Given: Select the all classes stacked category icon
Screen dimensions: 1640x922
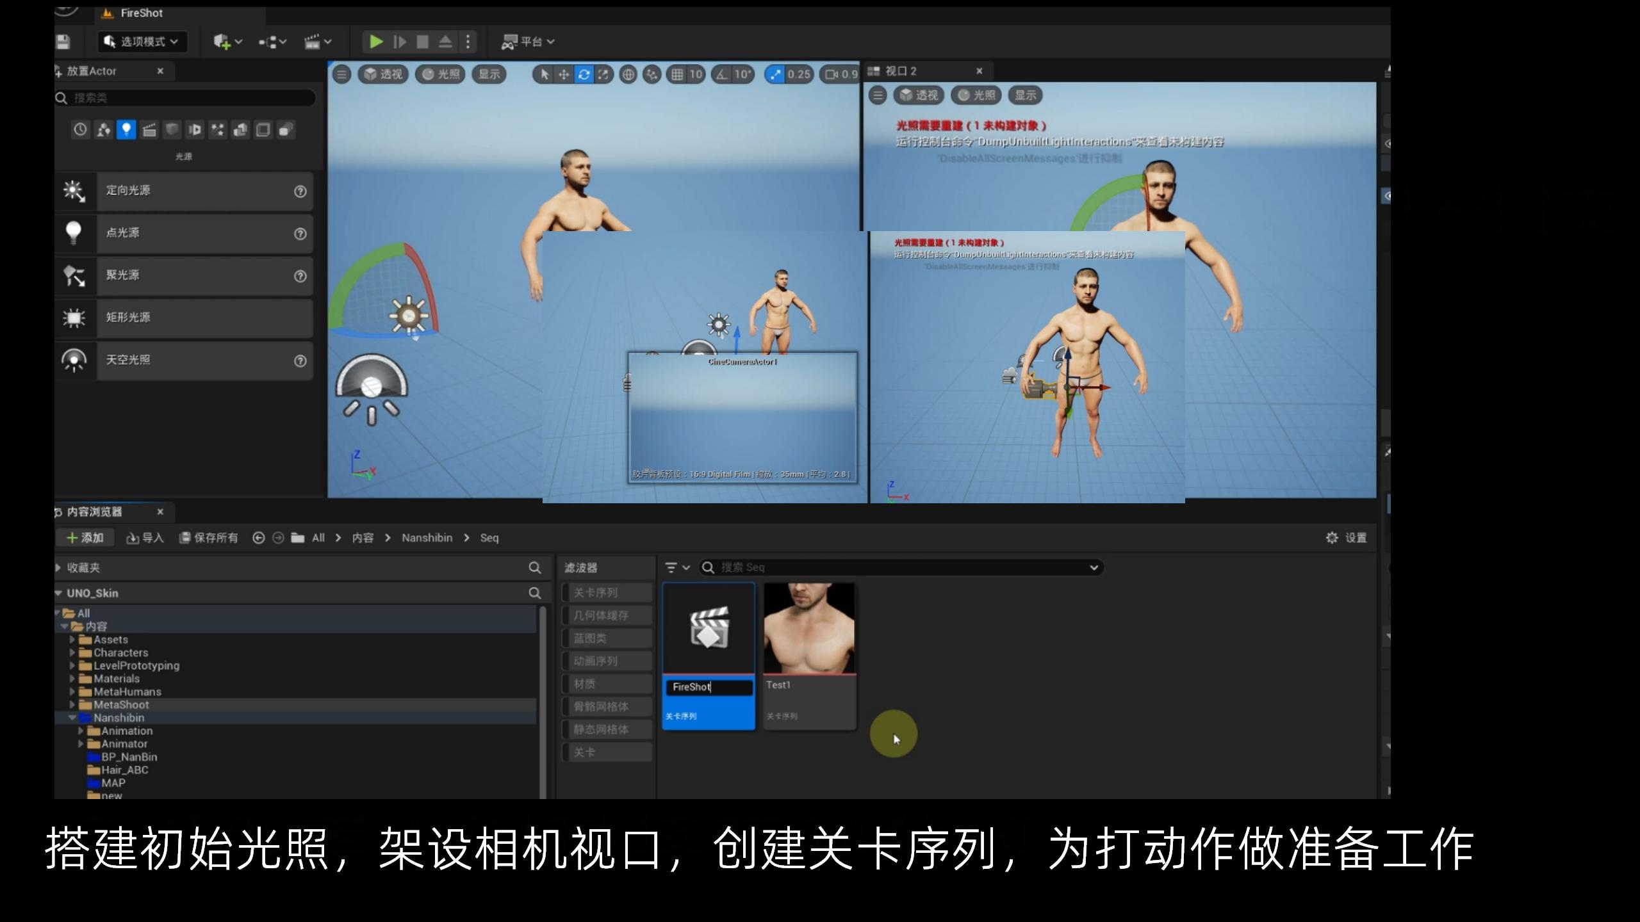Looking at the screenshot, I should pyautogui.click(x=286, y=130).
